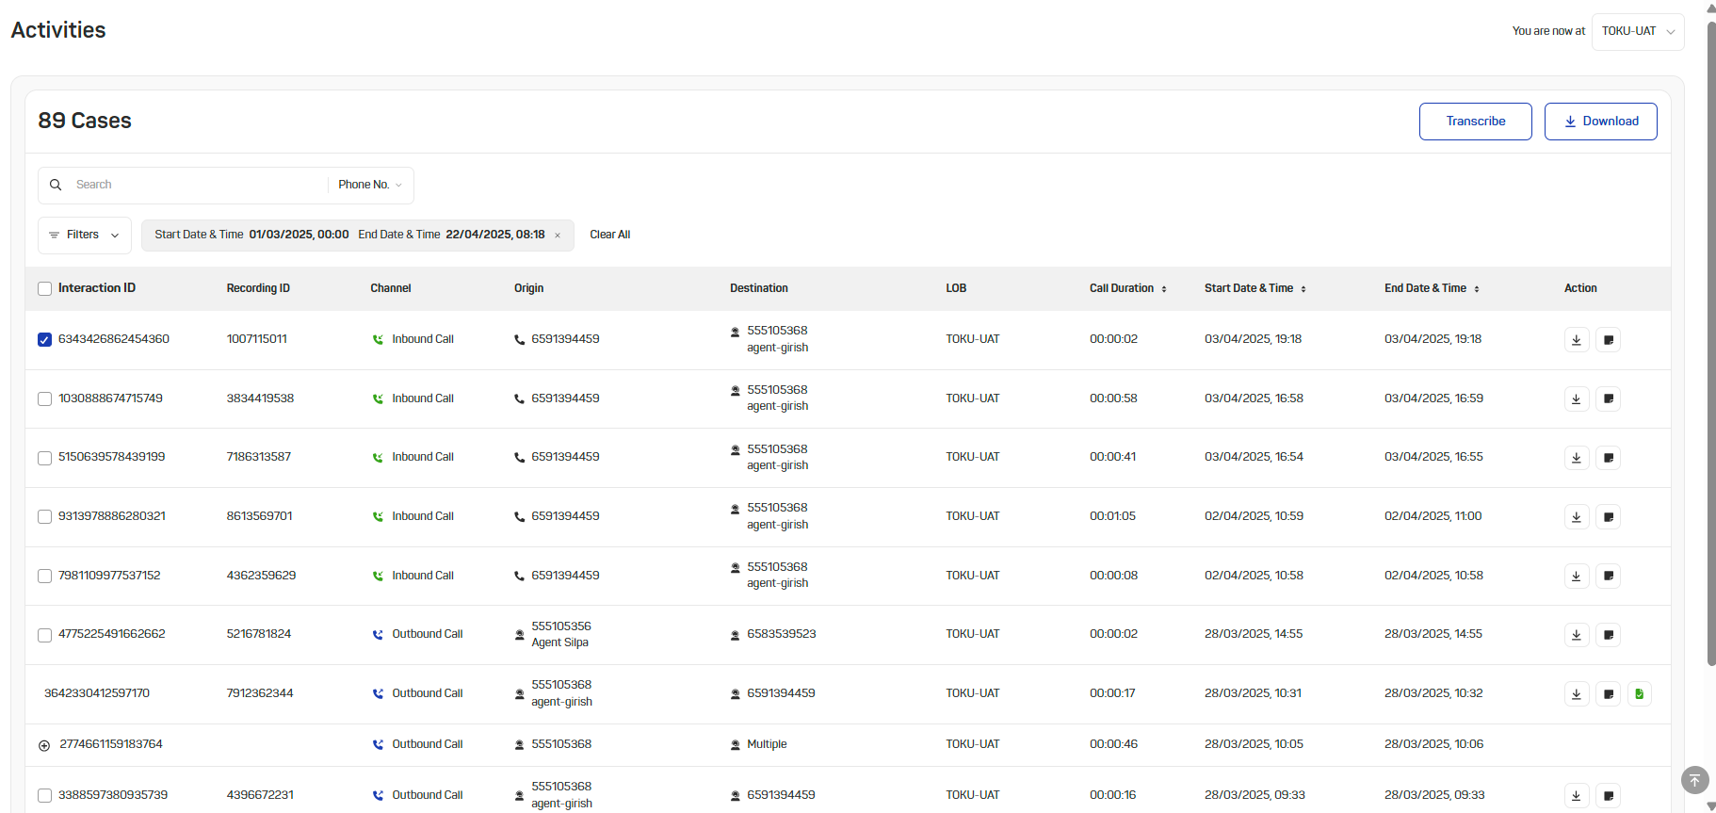Open green transcript icon for interaction 3642330412597170

click(1640, 694)
